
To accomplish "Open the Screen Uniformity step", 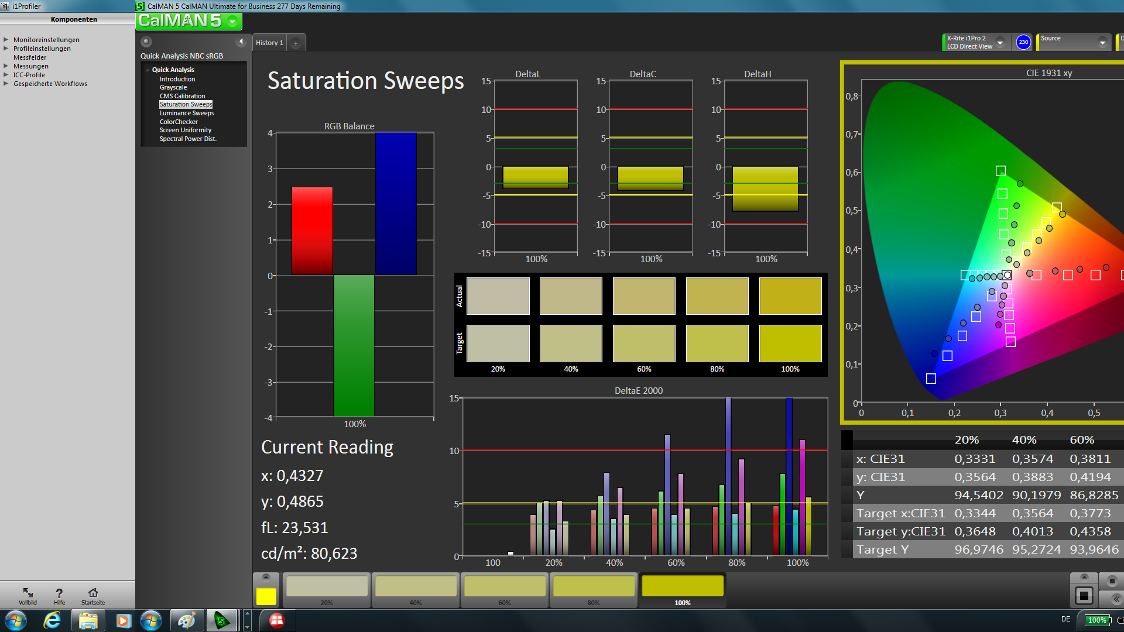I will (x=185, y=130).
